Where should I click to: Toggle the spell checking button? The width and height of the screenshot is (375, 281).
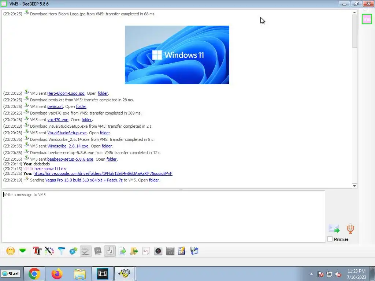point(86,251)
